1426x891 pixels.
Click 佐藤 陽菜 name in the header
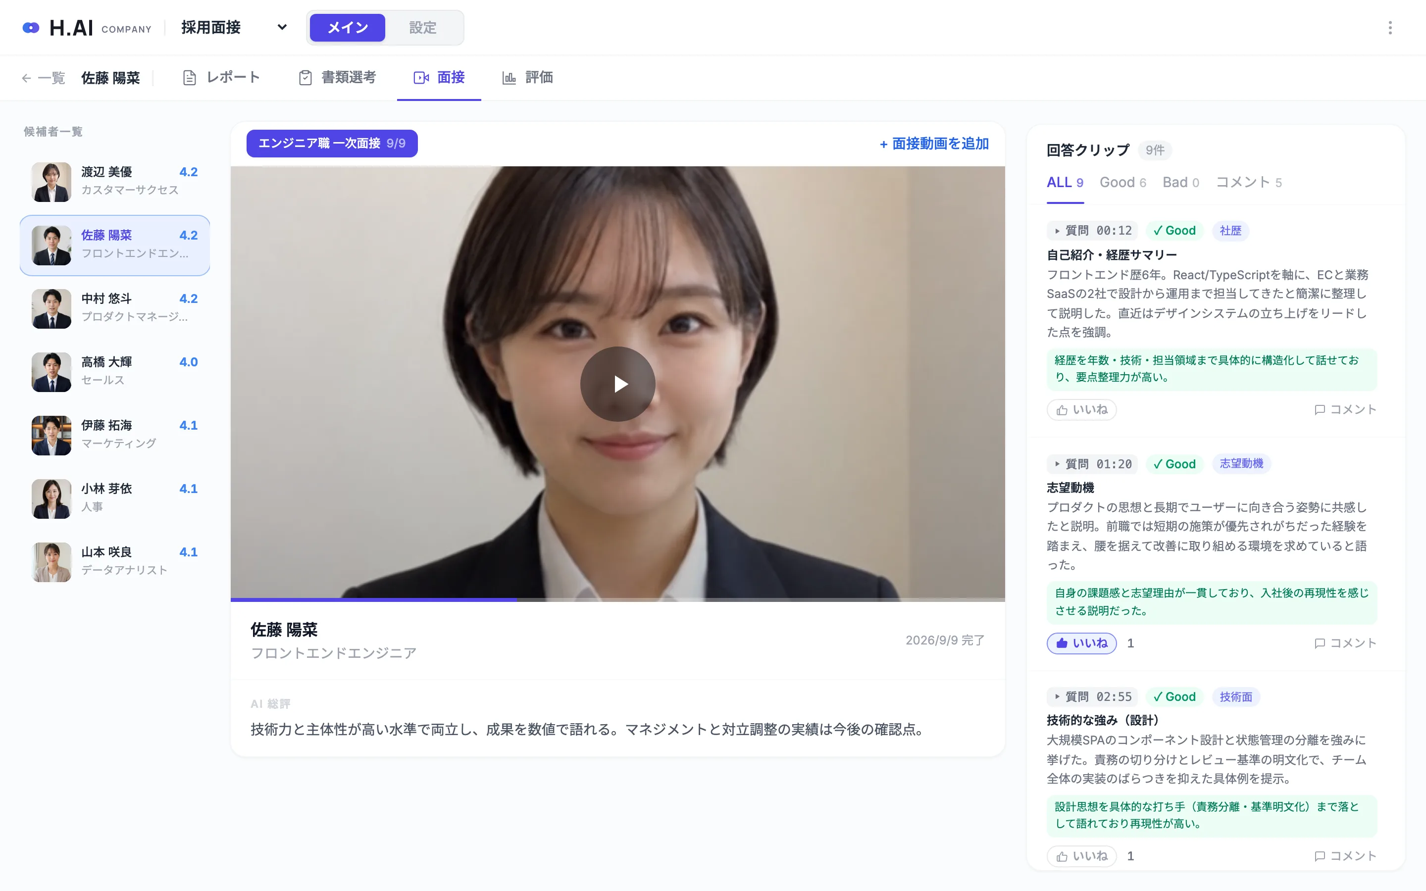click(110, 78)
